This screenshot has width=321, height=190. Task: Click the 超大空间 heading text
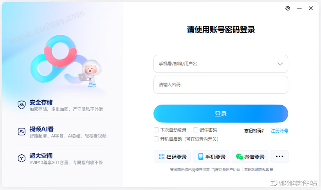coord(41,156)
